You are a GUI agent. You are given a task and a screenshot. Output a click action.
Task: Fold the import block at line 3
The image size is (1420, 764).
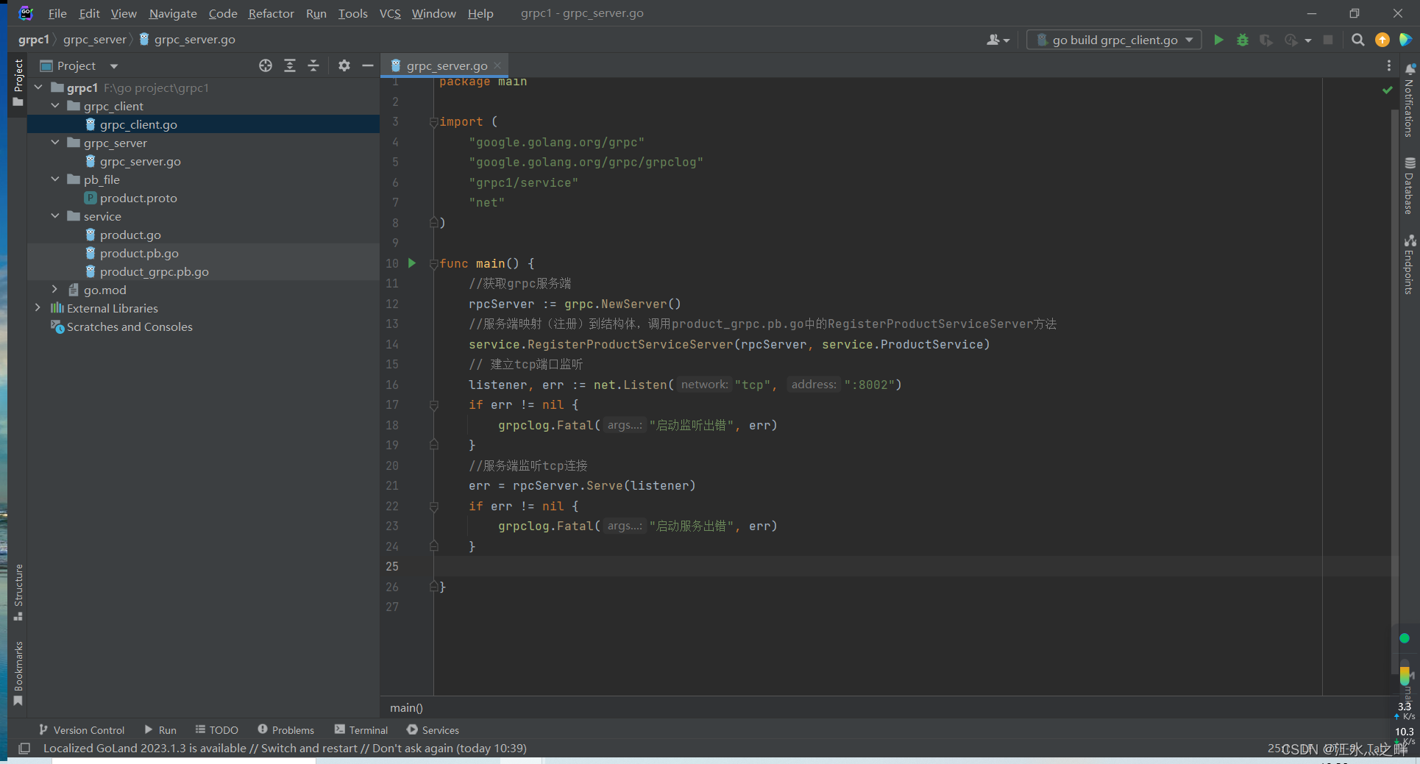tap(433, 122)
